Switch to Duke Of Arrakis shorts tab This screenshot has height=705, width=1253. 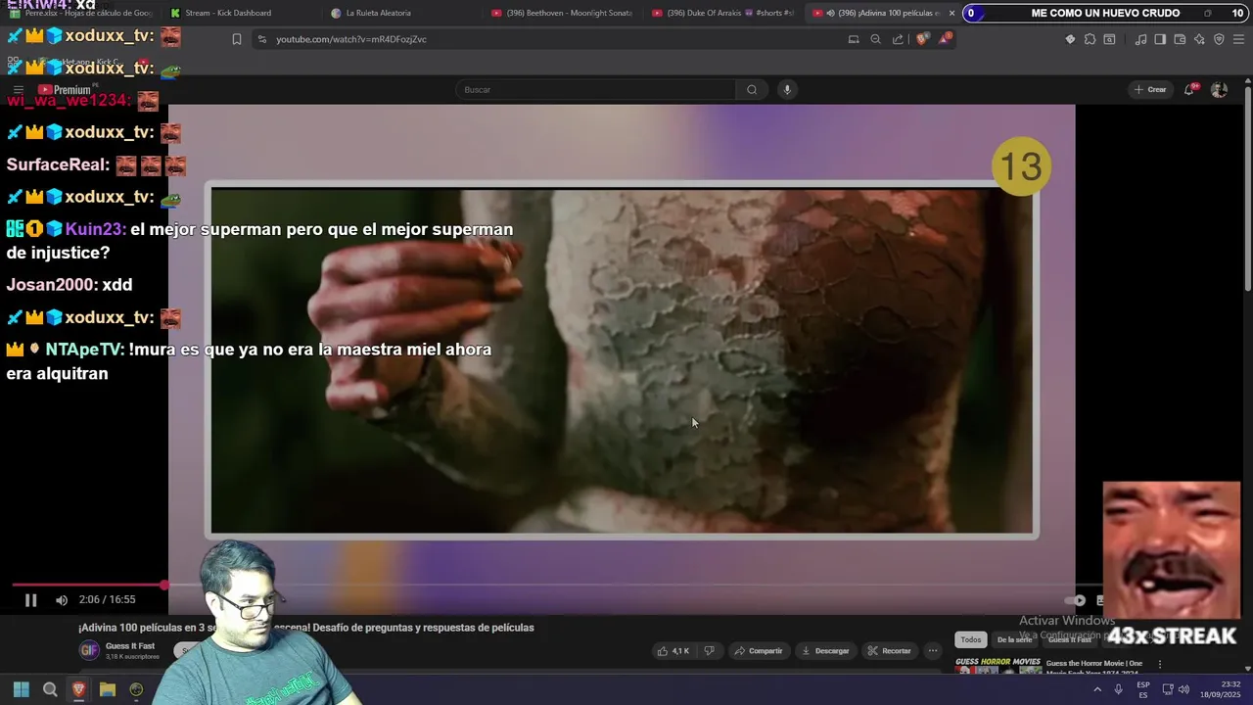click(724, 13)
